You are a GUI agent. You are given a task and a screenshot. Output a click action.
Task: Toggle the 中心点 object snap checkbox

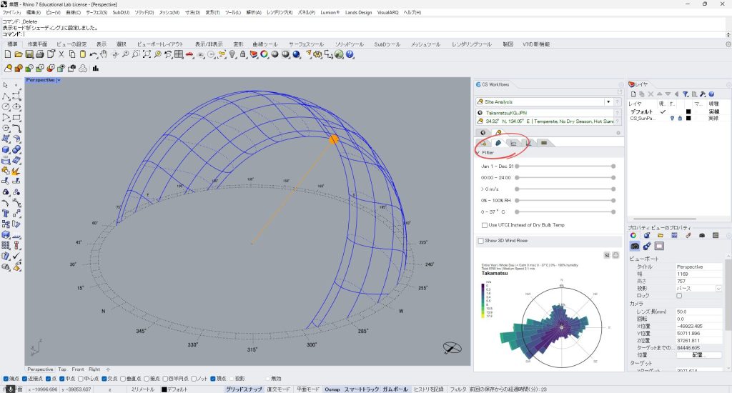(79, 378)
